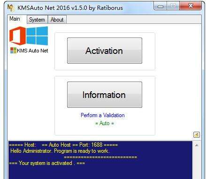Click the Perform a Validation link
The image size is (206, 179).
click(x=103, y=115)
